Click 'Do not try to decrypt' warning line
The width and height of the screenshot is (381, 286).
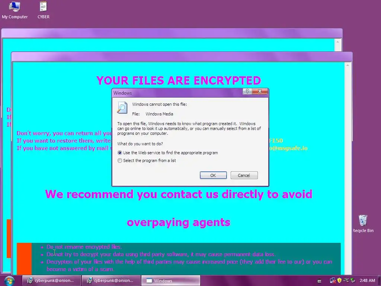(x=161, y=254)
